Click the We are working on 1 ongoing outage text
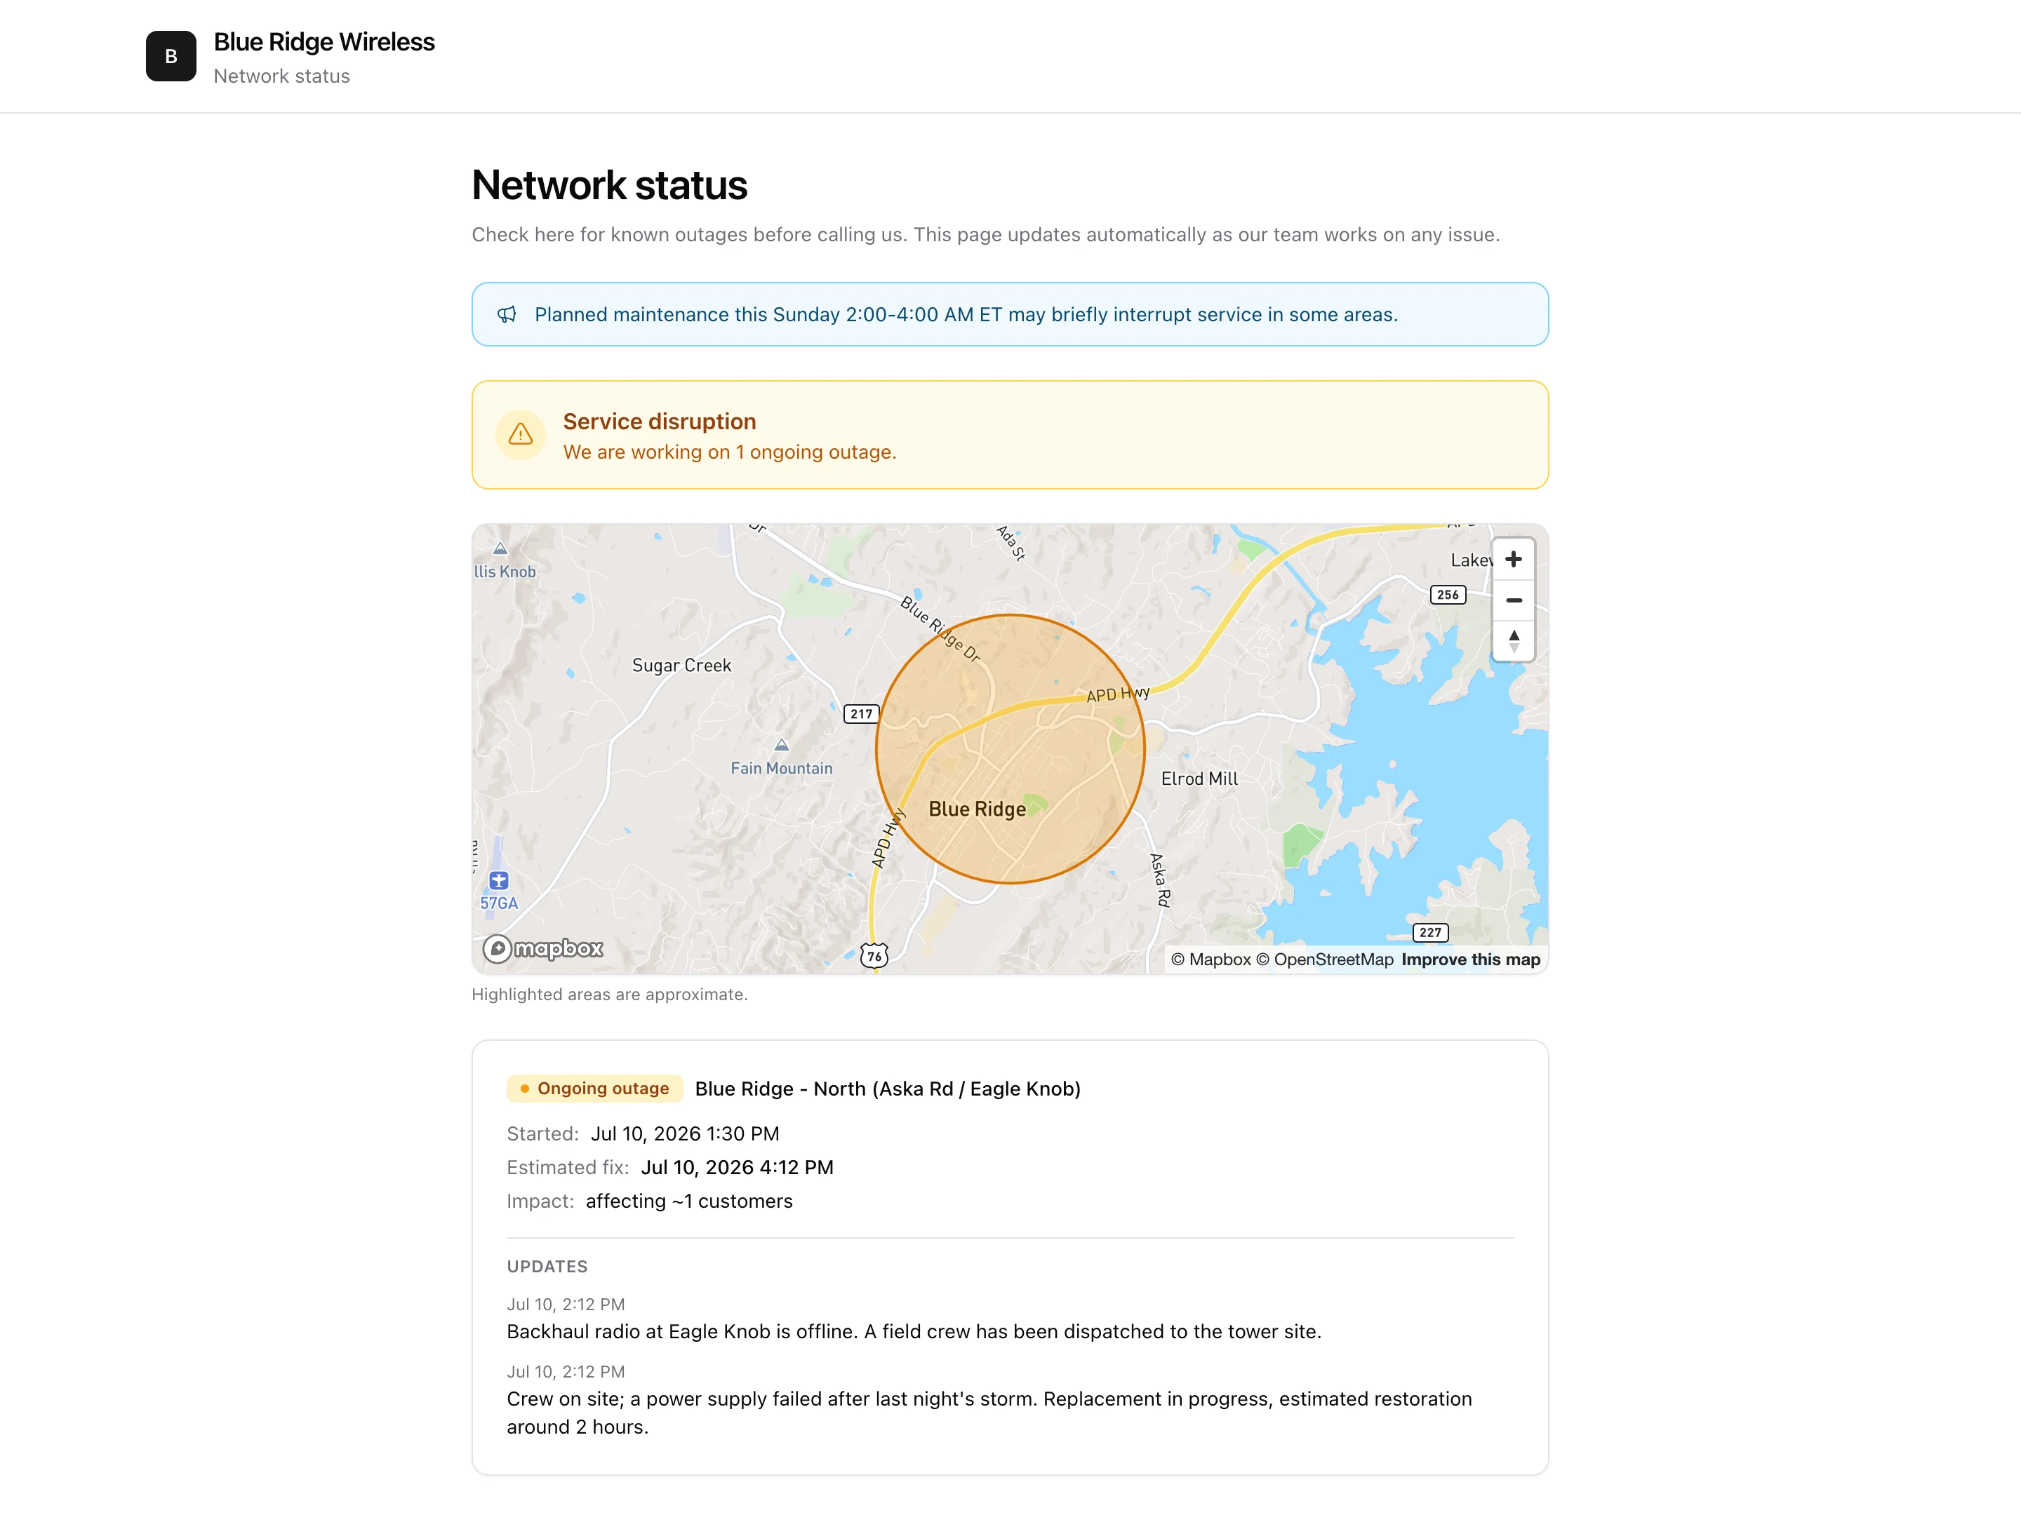The height and width of the screenshot is (1515, 2021). click(x=729, y=452)
